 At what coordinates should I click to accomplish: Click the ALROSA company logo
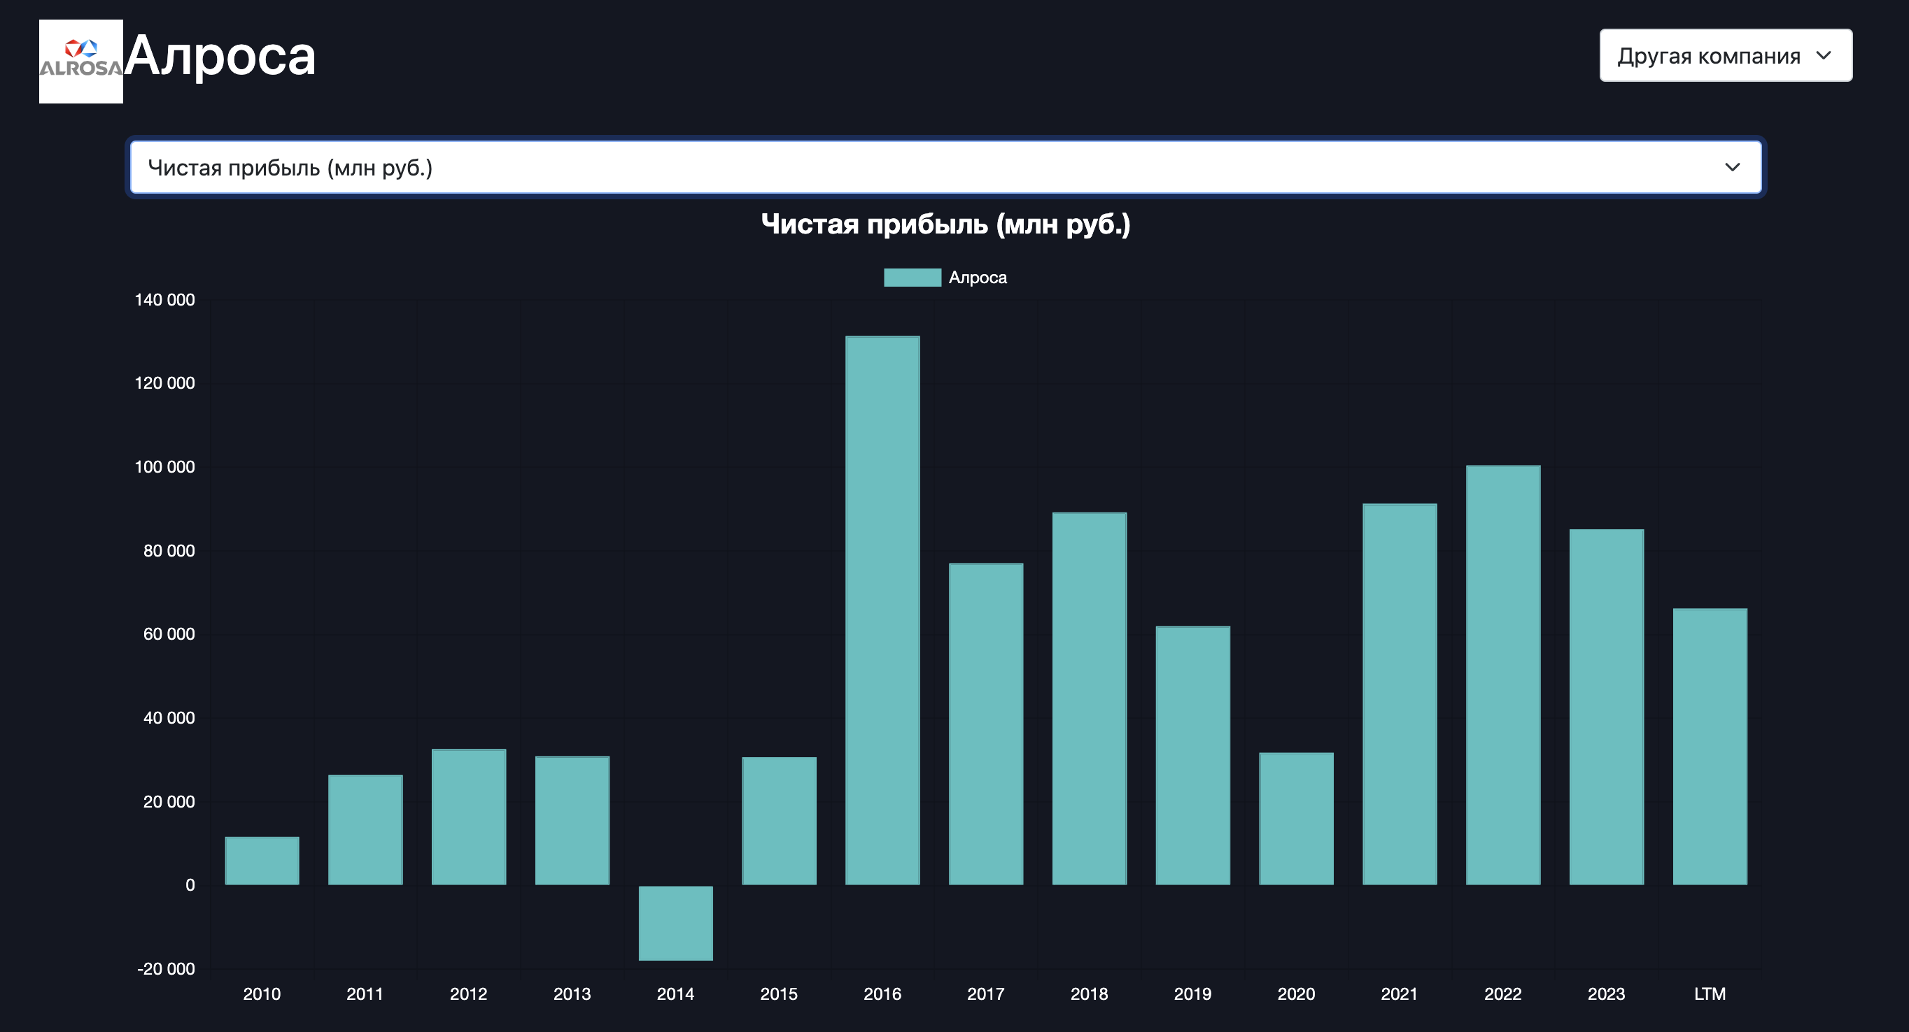[80, 62]
